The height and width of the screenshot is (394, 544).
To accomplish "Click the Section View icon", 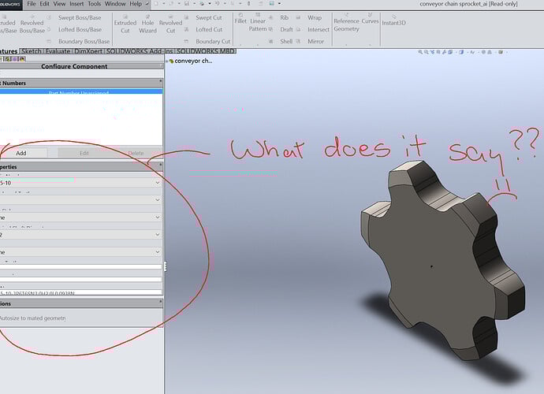I will click(x=438, y=52).
